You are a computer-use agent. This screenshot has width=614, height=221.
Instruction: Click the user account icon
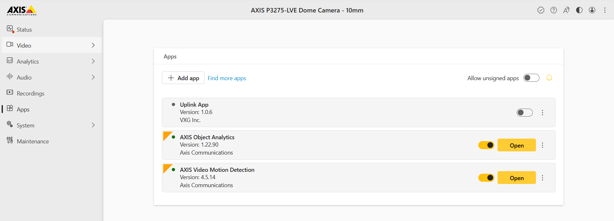[x=592, y=10]
